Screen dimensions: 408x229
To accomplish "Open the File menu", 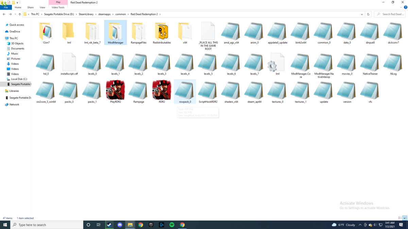I will [6, 7].
